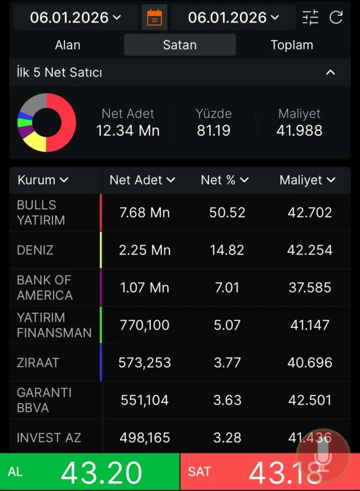Refresh the broker data
This screenshot has height=491, width=360.
(336, 18)
